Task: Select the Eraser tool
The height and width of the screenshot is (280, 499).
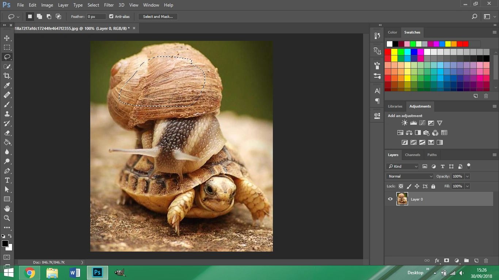Action: (7, 133)
